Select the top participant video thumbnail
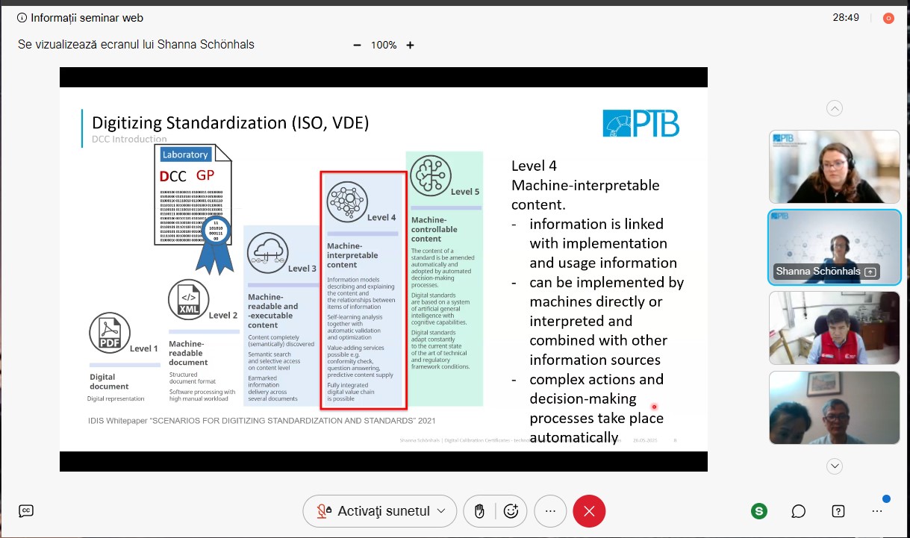 [x=834, y=166]
